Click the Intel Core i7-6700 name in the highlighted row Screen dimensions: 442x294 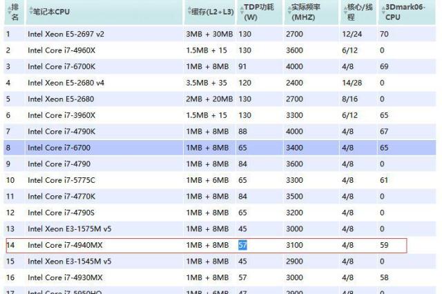[59, 148]
